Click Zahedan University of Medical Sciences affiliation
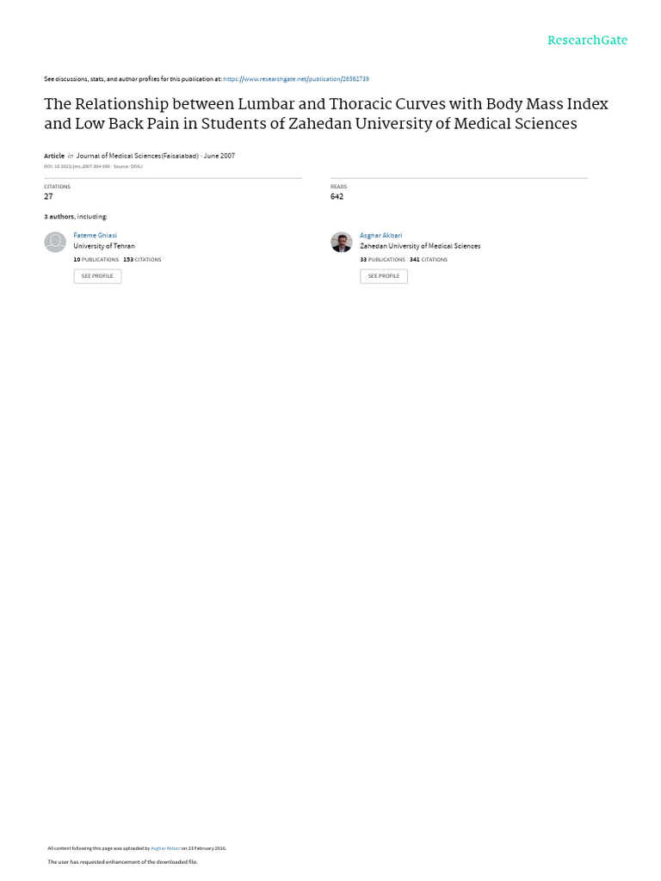Image resolution: width=661 pixels, height=881 pixels. [420, 246]
